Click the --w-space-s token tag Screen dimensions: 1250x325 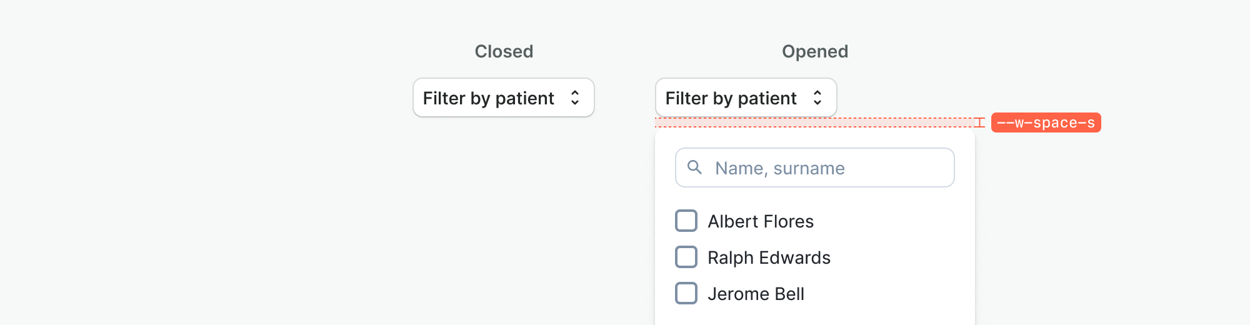pos(1046,122)
